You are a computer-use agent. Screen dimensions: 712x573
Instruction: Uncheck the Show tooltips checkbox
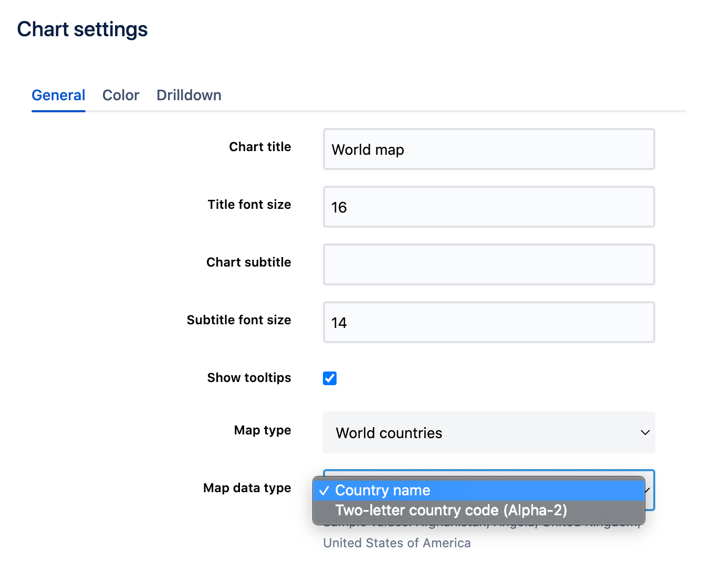(330, 378)
